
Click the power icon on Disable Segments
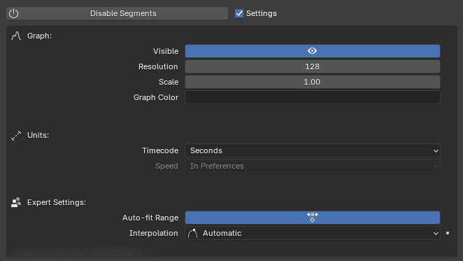click(13, 13)
